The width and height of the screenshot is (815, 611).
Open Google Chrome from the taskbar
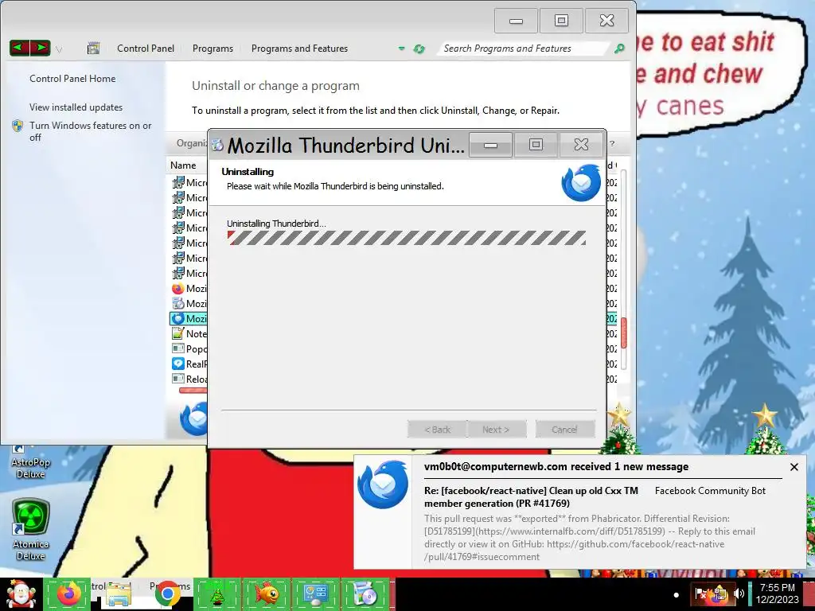tap(167, 593)
